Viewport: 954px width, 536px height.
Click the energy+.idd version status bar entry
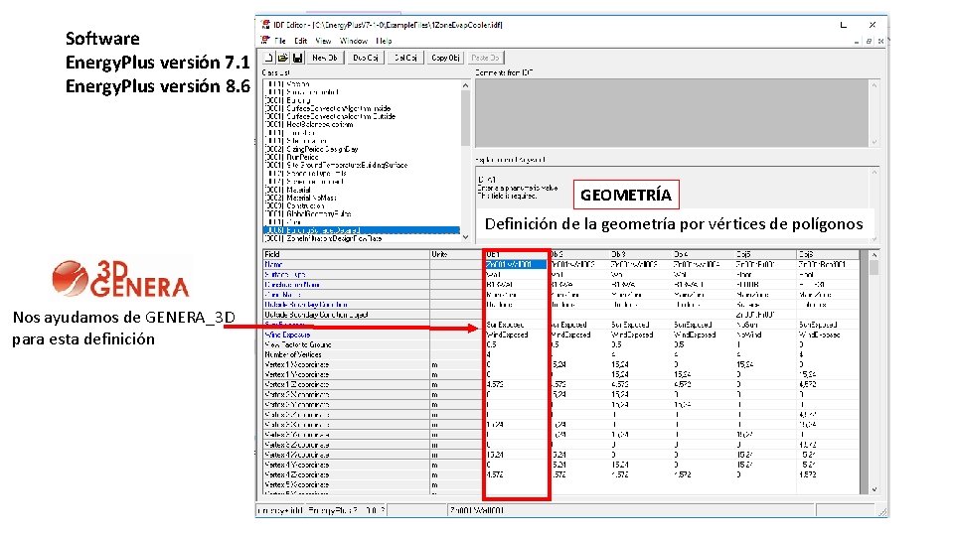pyautogui.click(x=321, y=510)
